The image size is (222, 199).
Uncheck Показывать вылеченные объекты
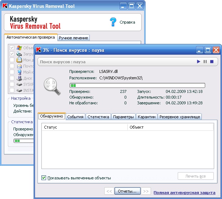coord(44,178)
